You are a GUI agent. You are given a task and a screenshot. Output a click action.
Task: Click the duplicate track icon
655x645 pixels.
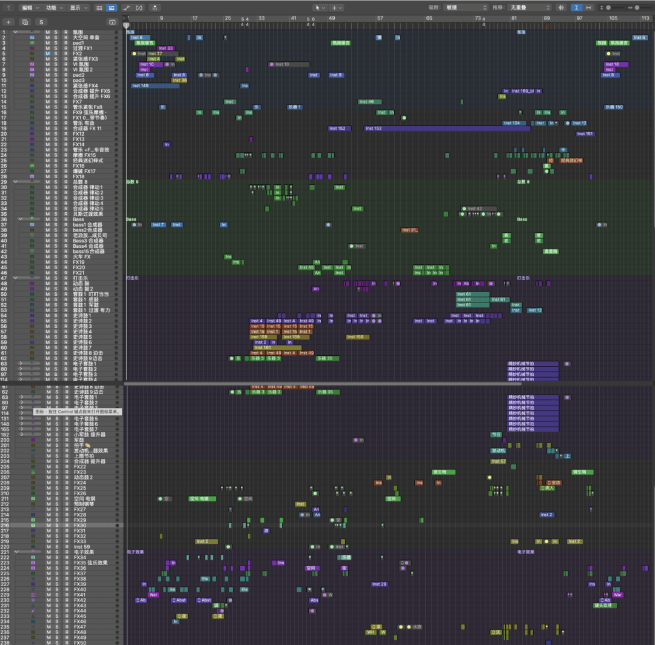point(25,22)
